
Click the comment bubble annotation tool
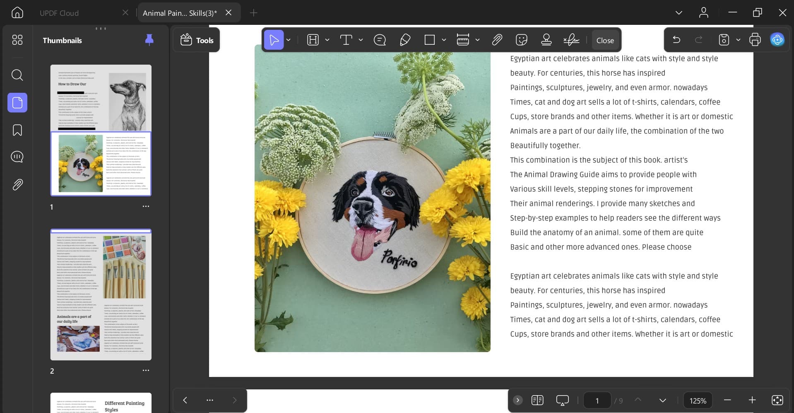coord(379,40)
